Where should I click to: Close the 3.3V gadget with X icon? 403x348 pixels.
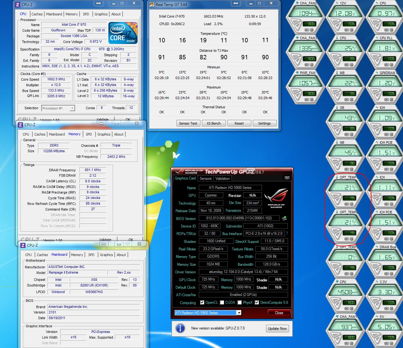pyautogui.click(x=391, y=308)
